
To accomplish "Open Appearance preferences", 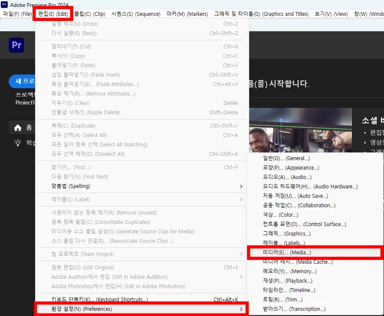I will click(315, 168).
